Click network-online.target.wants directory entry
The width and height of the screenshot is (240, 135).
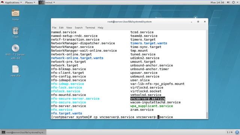pyautogui.click(x=77, y=58)
